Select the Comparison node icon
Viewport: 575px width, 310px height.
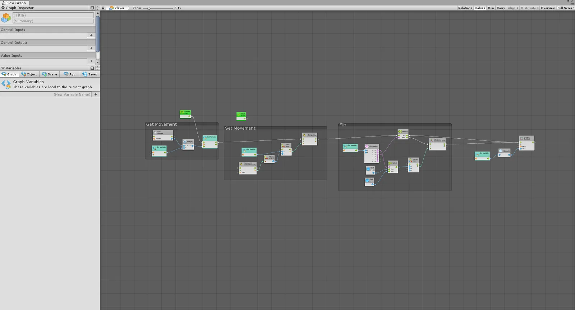pos(367,146)
